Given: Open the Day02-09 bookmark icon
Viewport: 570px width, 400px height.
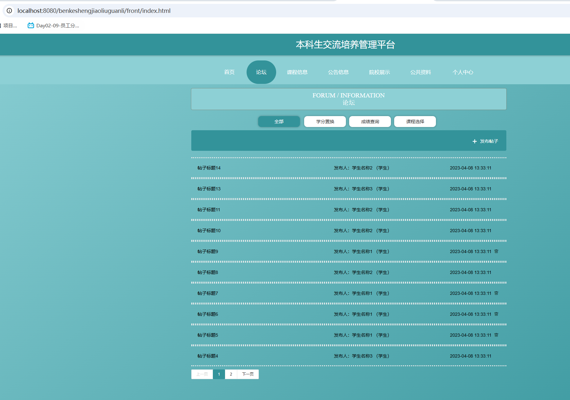Looking at the screenshot, I should (x=31, y=25).
